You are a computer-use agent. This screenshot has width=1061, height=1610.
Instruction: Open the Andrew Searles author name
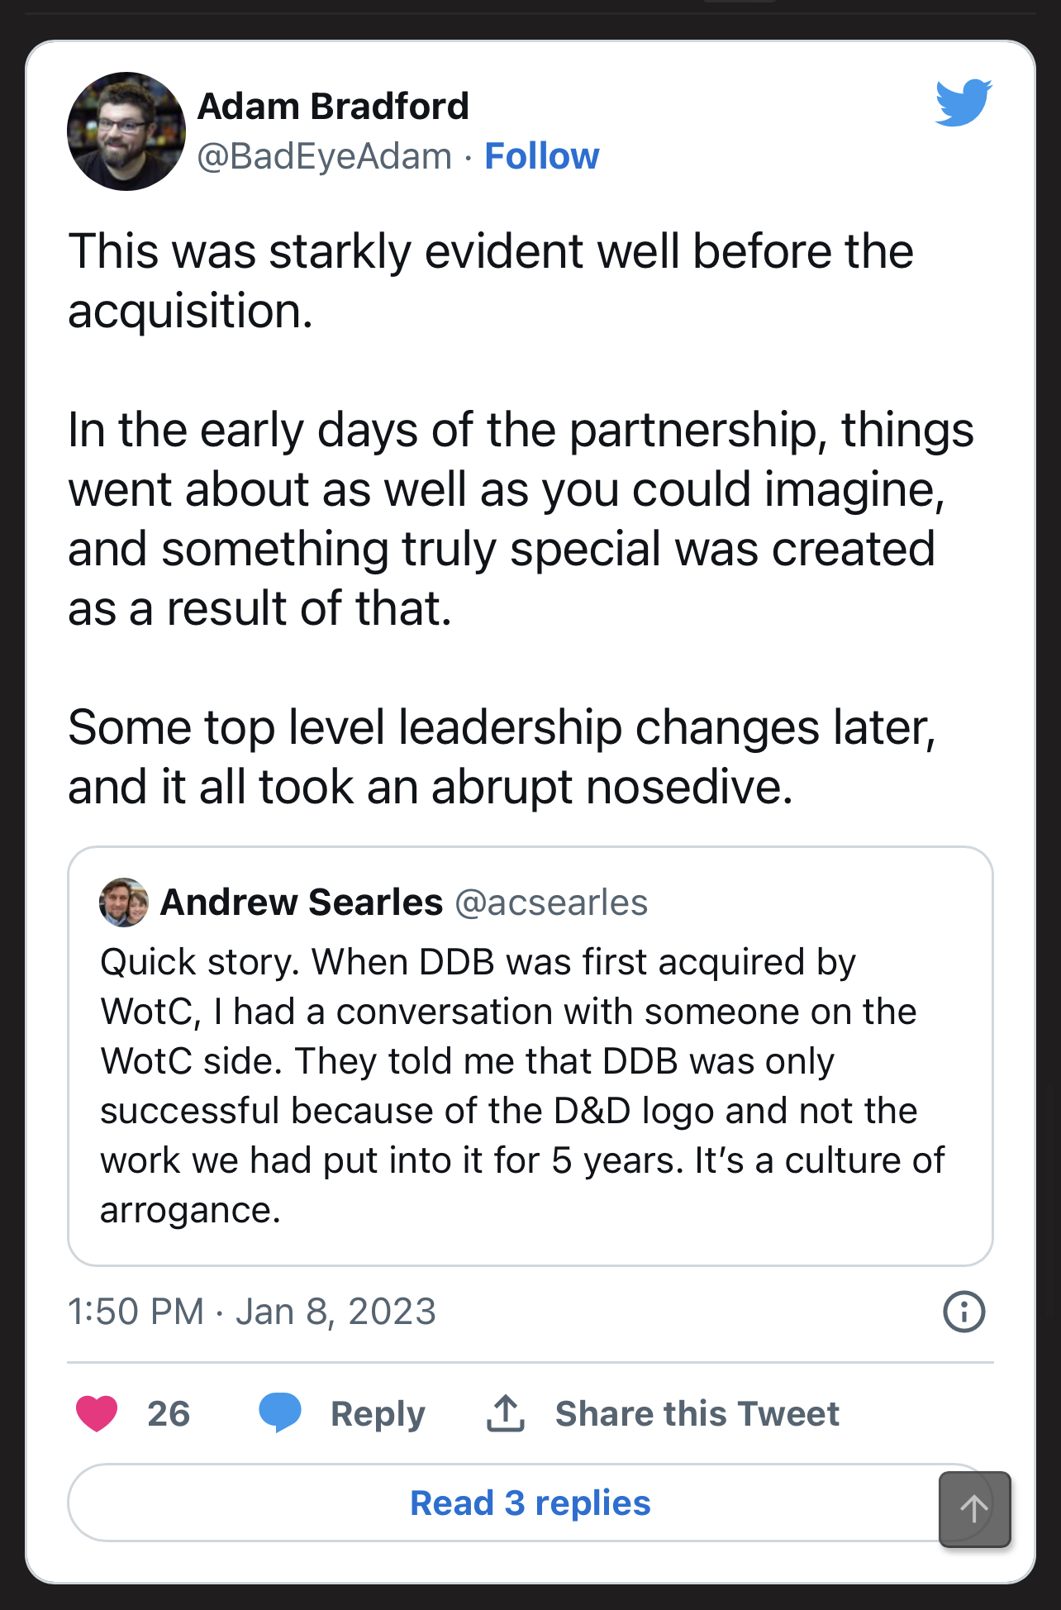[x=302, y=903]
